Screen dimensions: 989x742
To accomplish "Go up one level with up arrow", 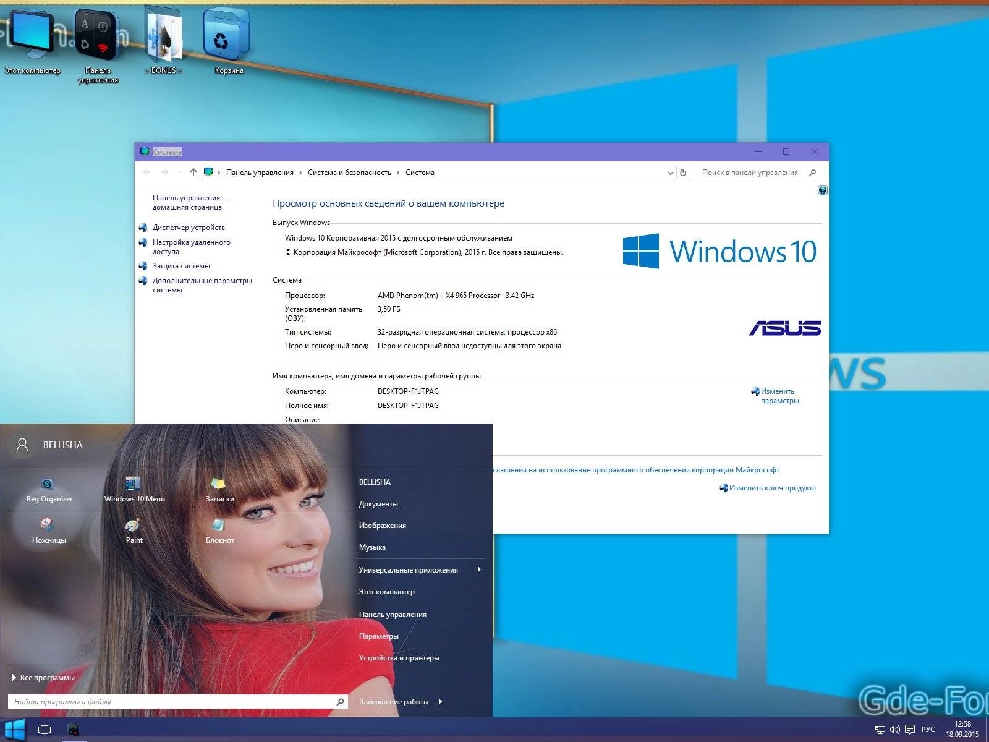I will pos(193,173).
